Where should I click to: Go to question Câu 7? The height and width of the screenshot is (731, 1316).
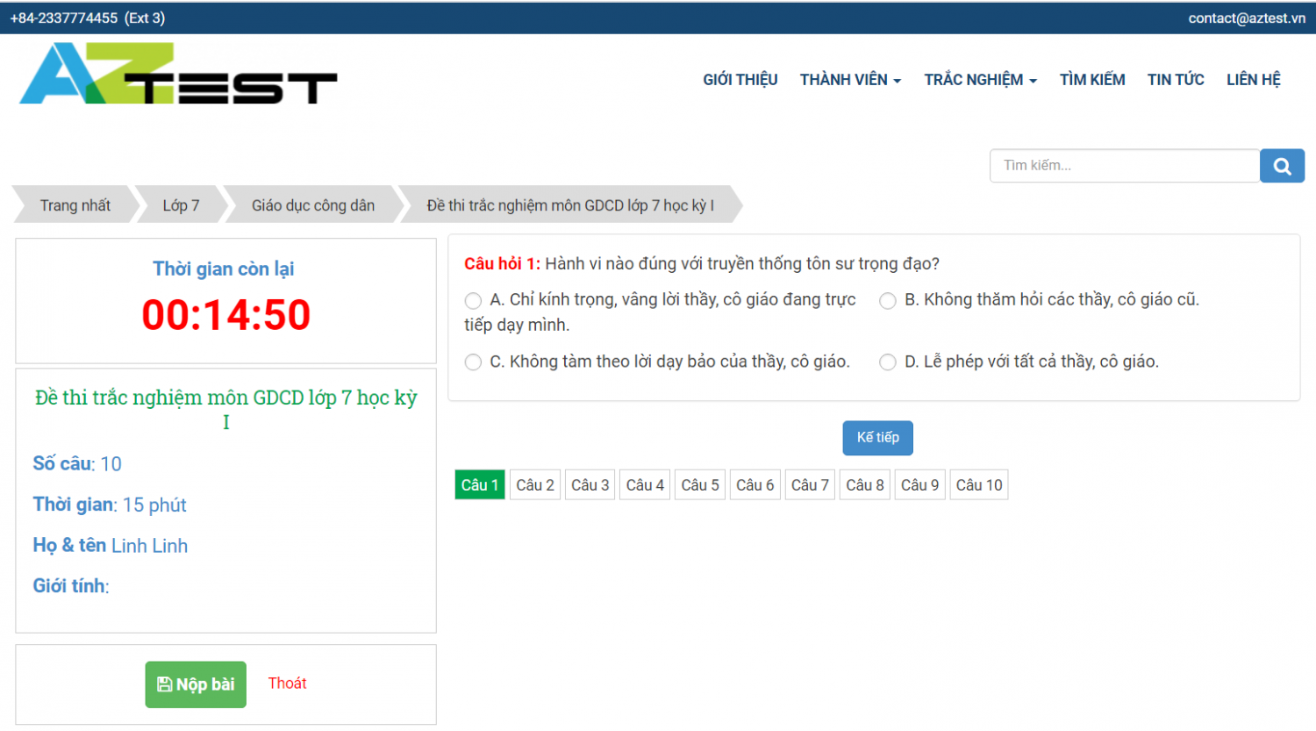point(810,485)
